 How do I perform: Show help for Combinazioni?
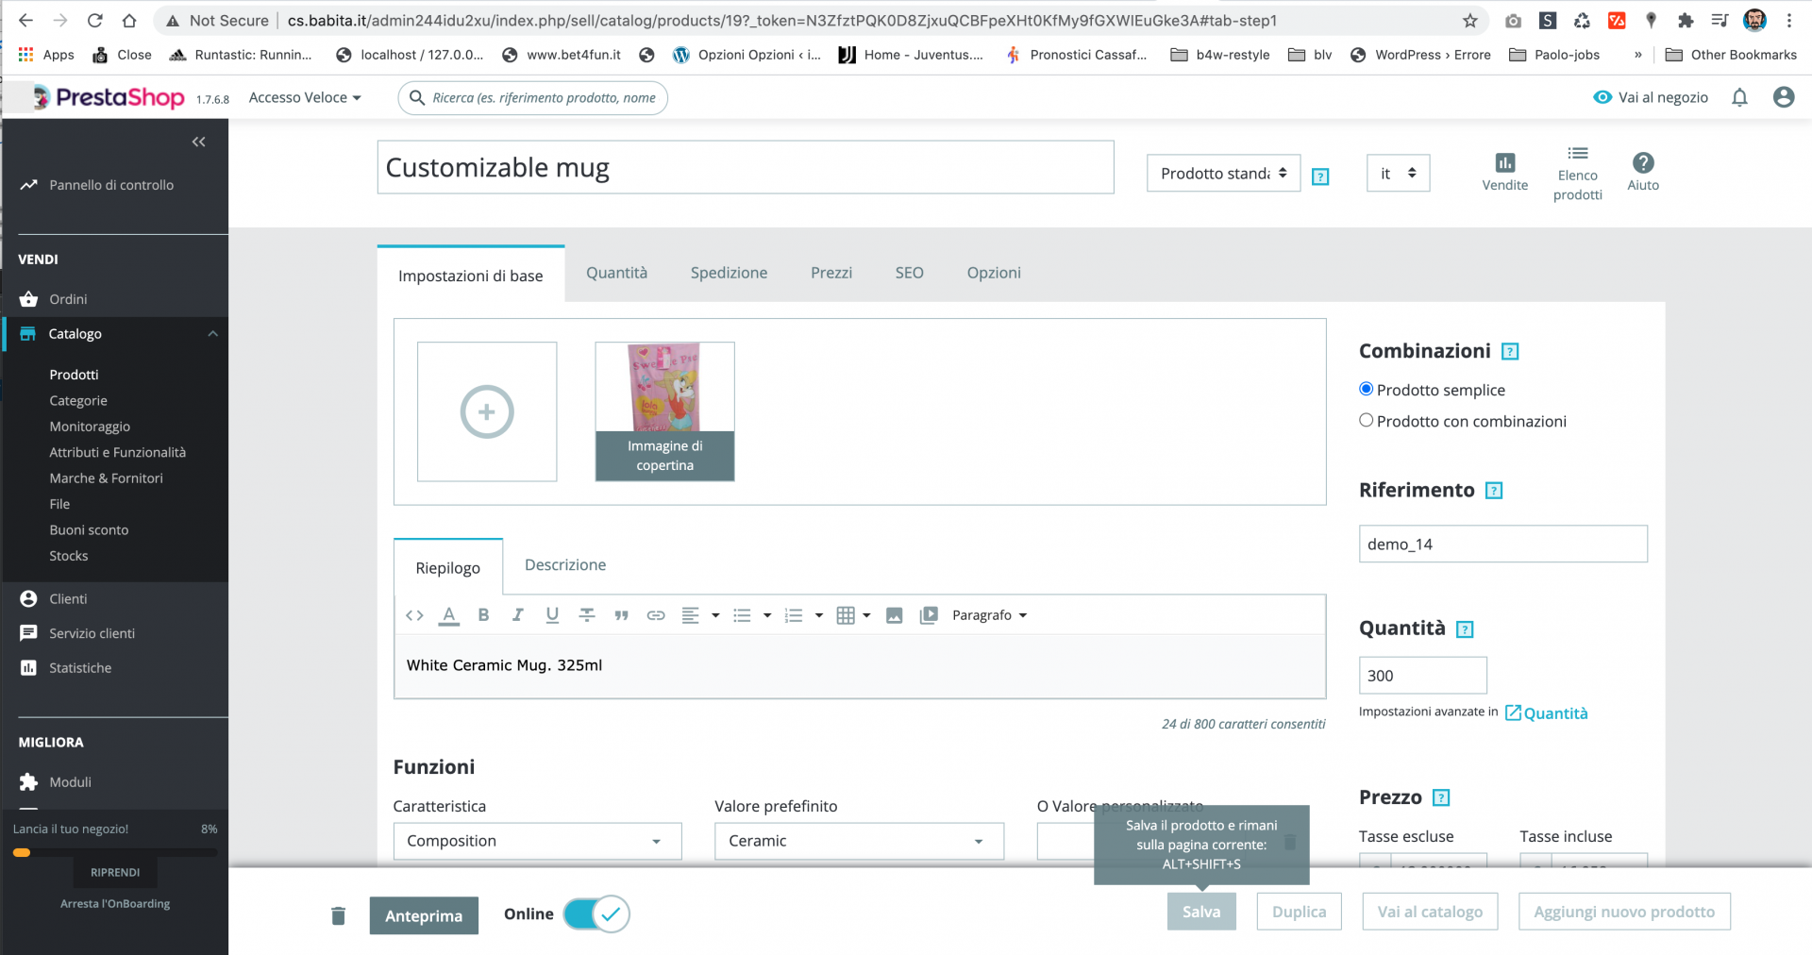pos(1510,352)
